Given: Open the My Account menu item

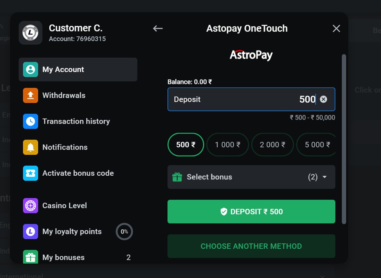Looking at the screenshot, I should [x=78, y=70].
